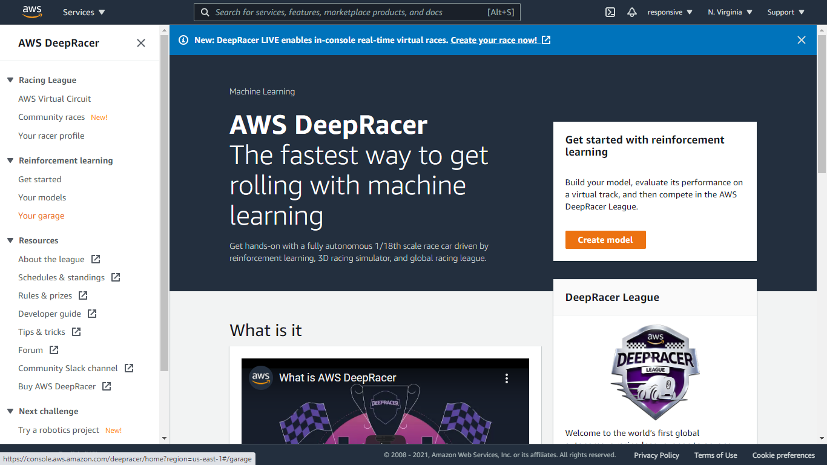Click external link icon beside Buy AWS DeepRacer
Image resolution: width=827 pixels, height=465 pixels.
(x=107, y=386)
